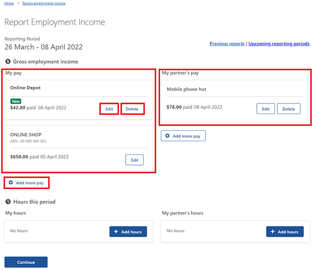Click the plus icon in My pay's Add more pay
This screenshot has height=270, width=318.
pyautogui.click(x=11, y=182)
